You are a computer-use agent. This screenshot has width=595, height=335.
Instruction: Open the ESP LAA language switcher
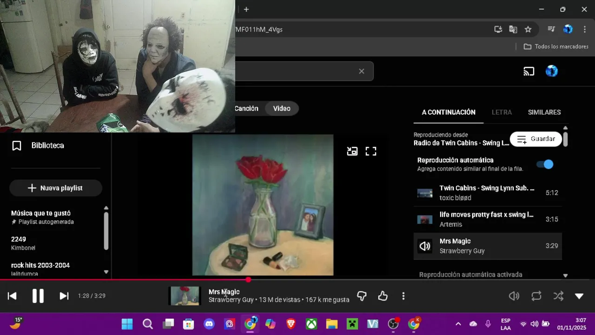[505, 324]
